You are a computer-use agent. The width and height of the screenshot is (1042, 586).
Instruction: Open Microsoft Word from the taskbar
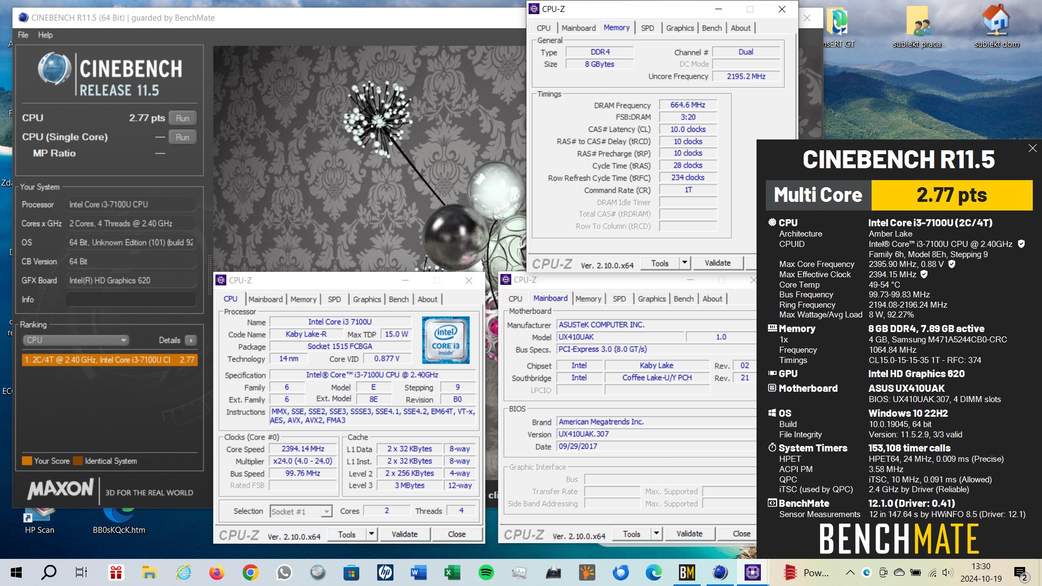coord(418,572)
